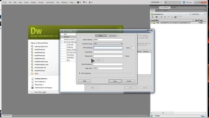Open the Local view dropdown

[199, 14]
